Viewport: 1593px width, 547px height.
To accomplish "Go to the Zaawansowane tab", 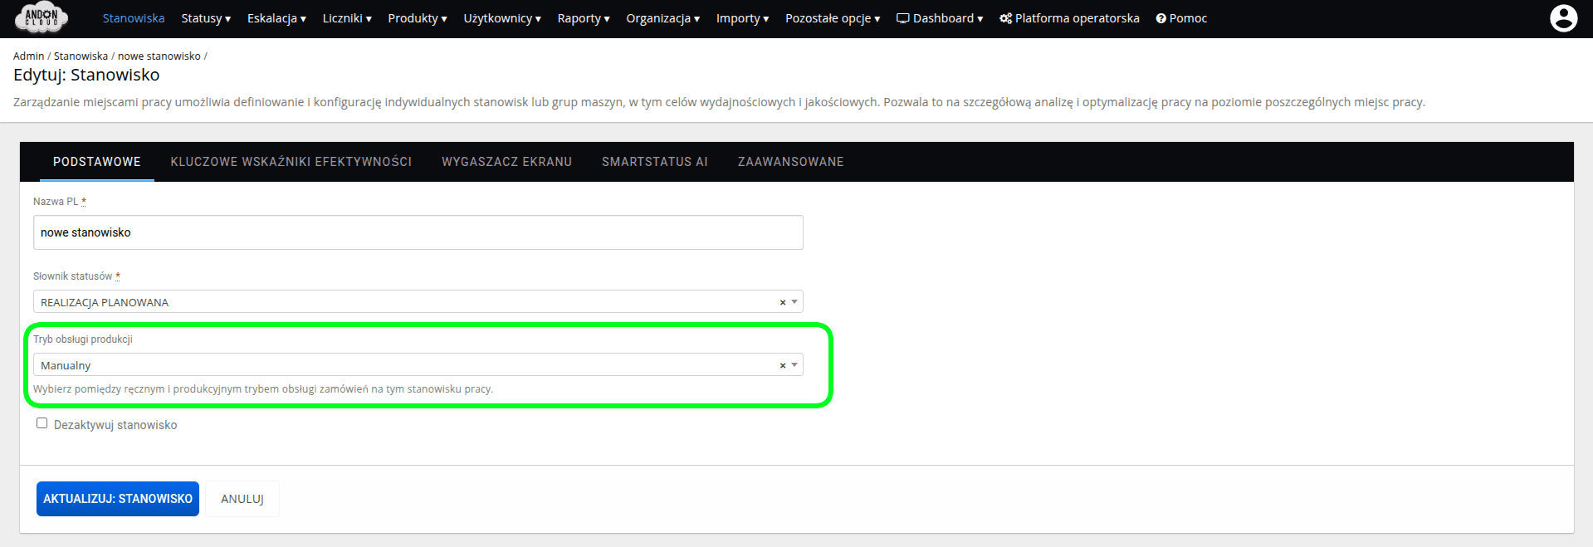I will tap(790, 162).
